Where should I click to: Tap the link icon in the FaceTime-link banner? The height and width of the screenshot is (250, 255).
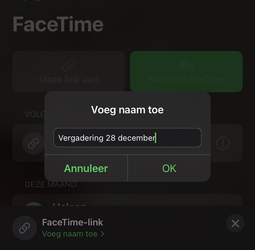click(x=24, y=228)
